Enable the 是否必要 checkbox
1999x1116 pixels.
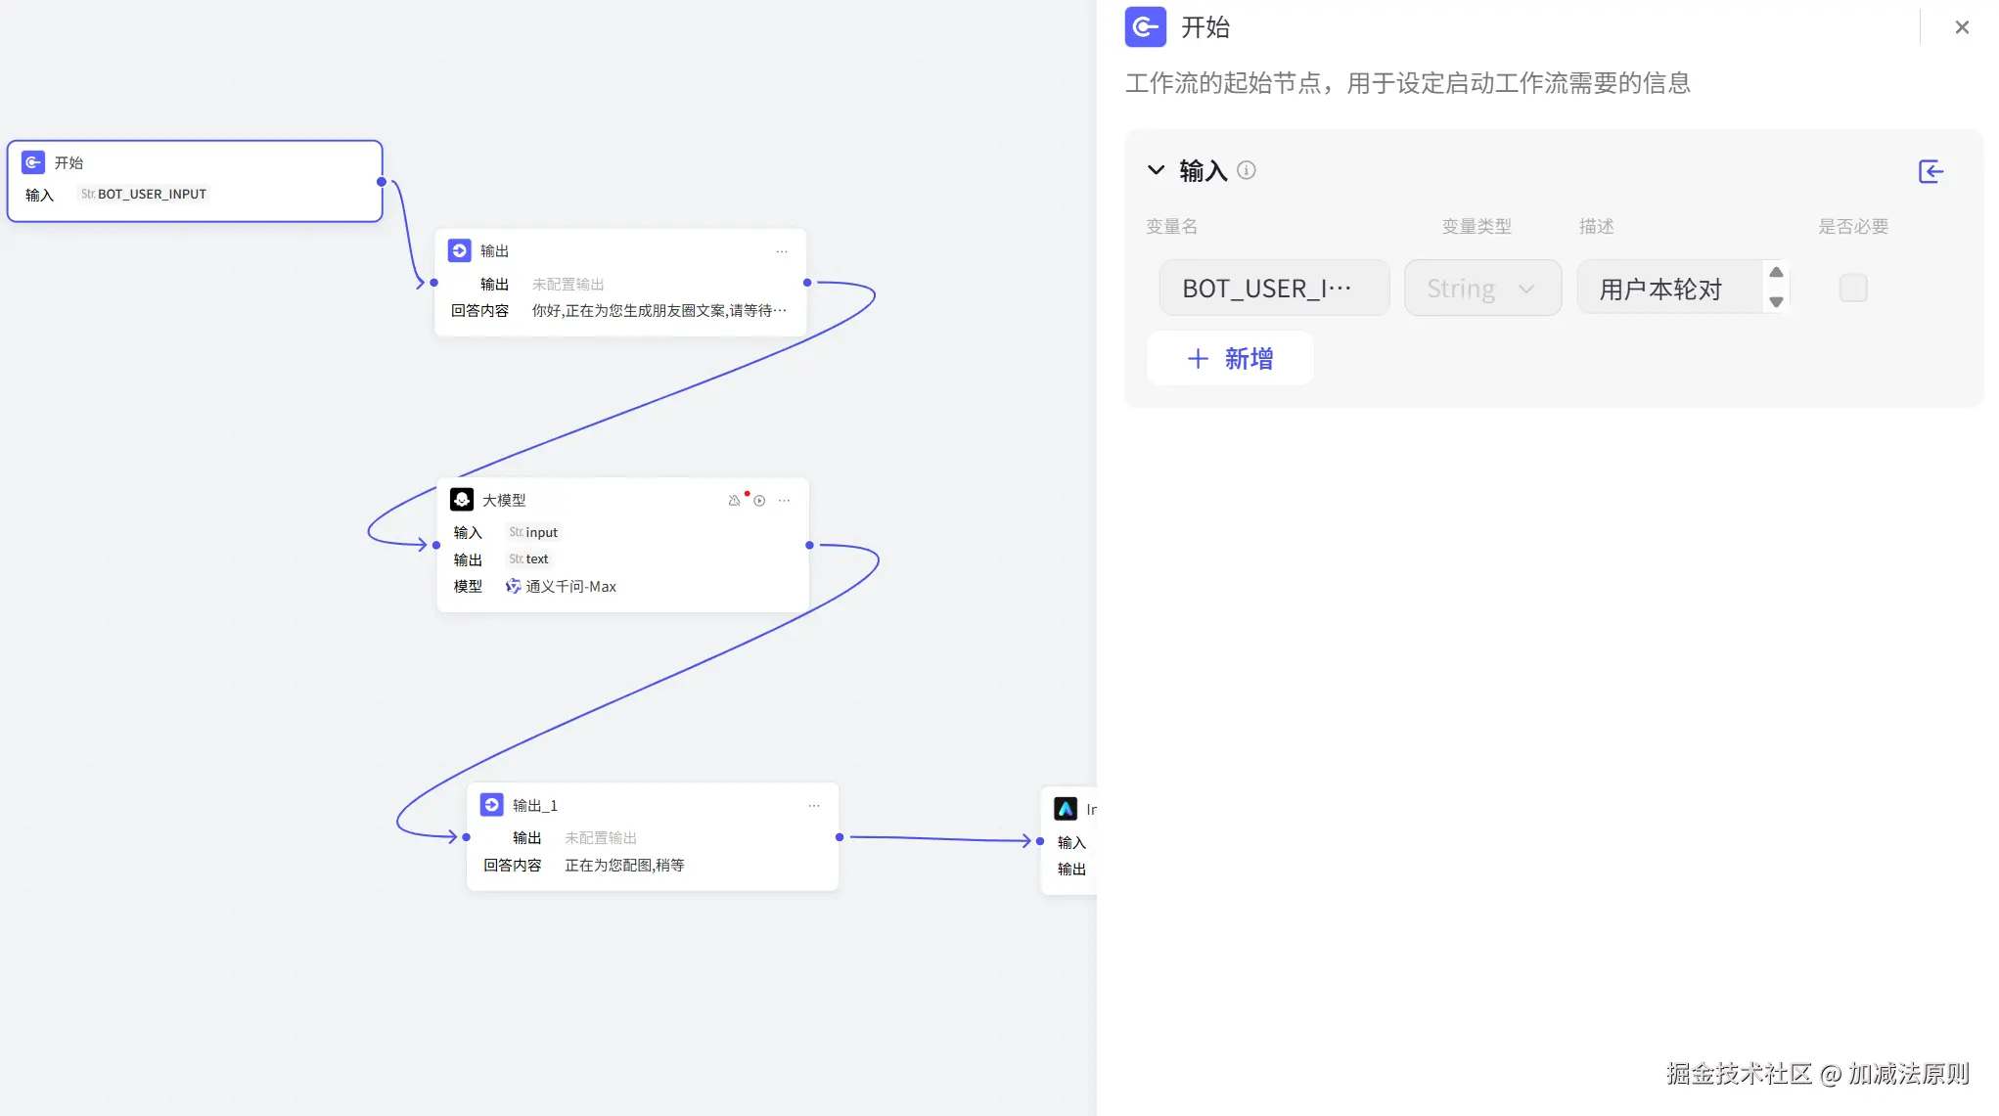[1852, 288]
